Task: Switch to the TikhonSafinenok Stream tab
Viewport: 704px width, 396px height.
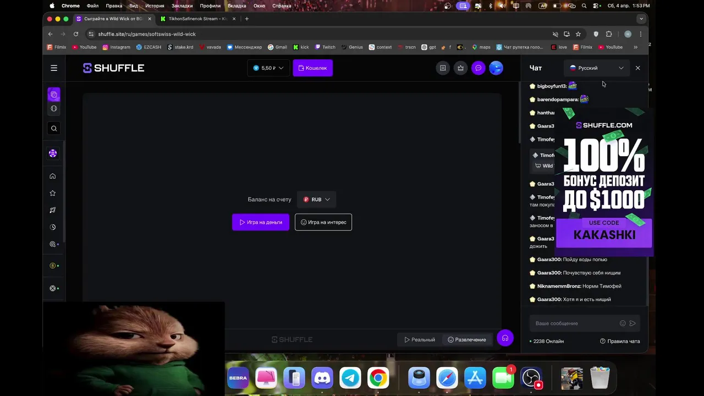Action: 197,19
